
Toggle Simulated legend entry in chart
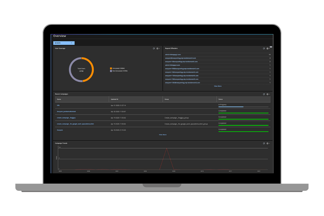point(117,68)
